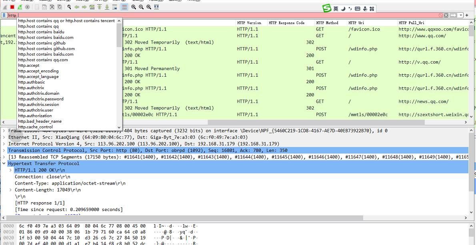Select the 'Content-Type: application/octet-stream' line
Viewport: 476px width, 245px height.
coord(70,183)
